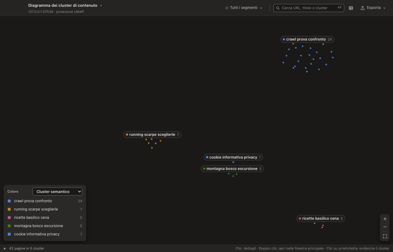Select the running scarpe sceglierle map label
This screenshot has width=393, height=252.
click(152, 135)
